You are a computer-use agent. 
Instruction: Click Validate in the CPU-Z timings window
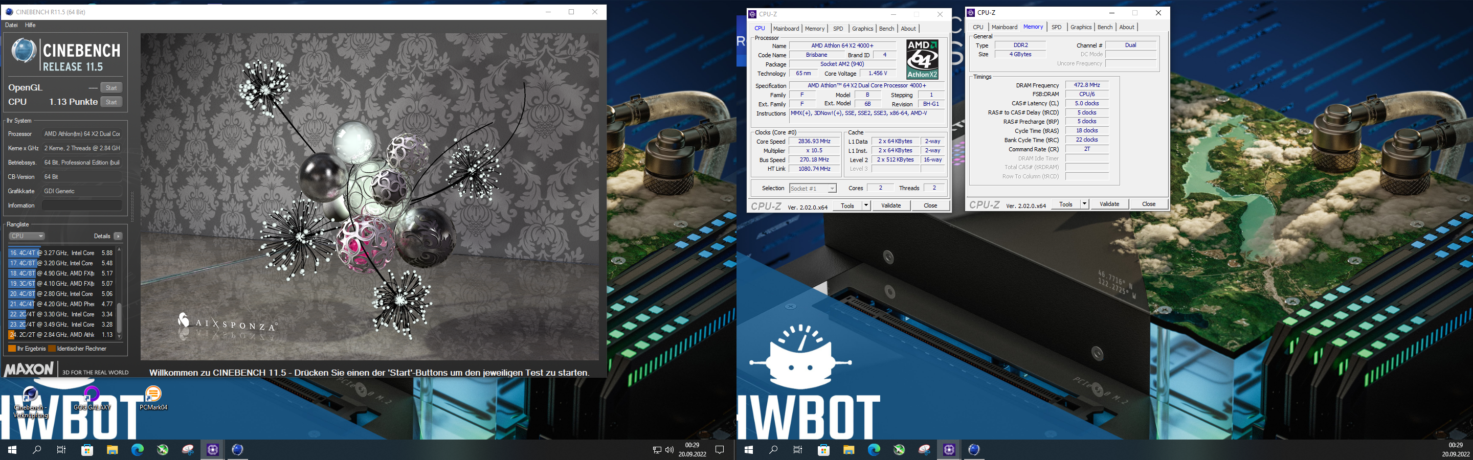tap(1109, 204)
